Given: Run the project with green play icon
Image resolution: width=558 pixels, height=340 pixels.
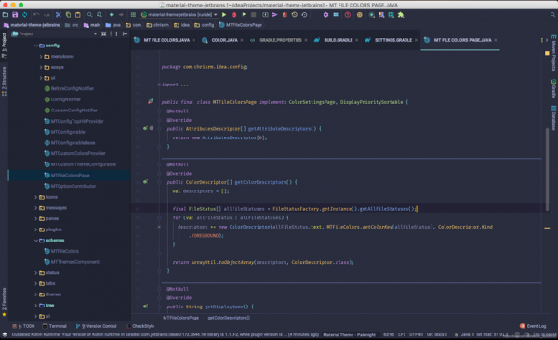Looking at the screenshot, I should (x=224, y=15).
